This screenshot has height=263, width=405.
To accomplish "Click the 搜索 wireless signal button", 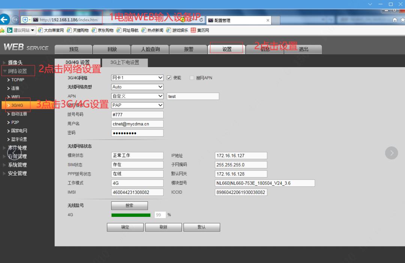I will (129, 206).
